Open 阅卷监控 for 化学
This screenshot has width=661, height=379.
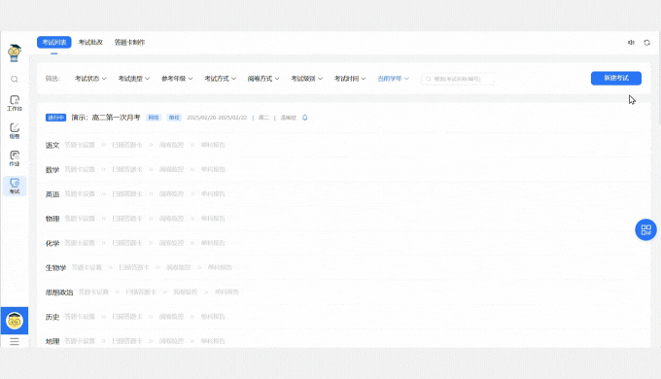point(172,243)
